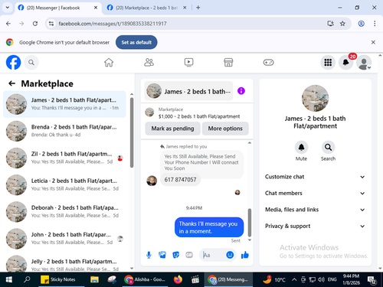Attach a photo file icon

click(162, 255)
